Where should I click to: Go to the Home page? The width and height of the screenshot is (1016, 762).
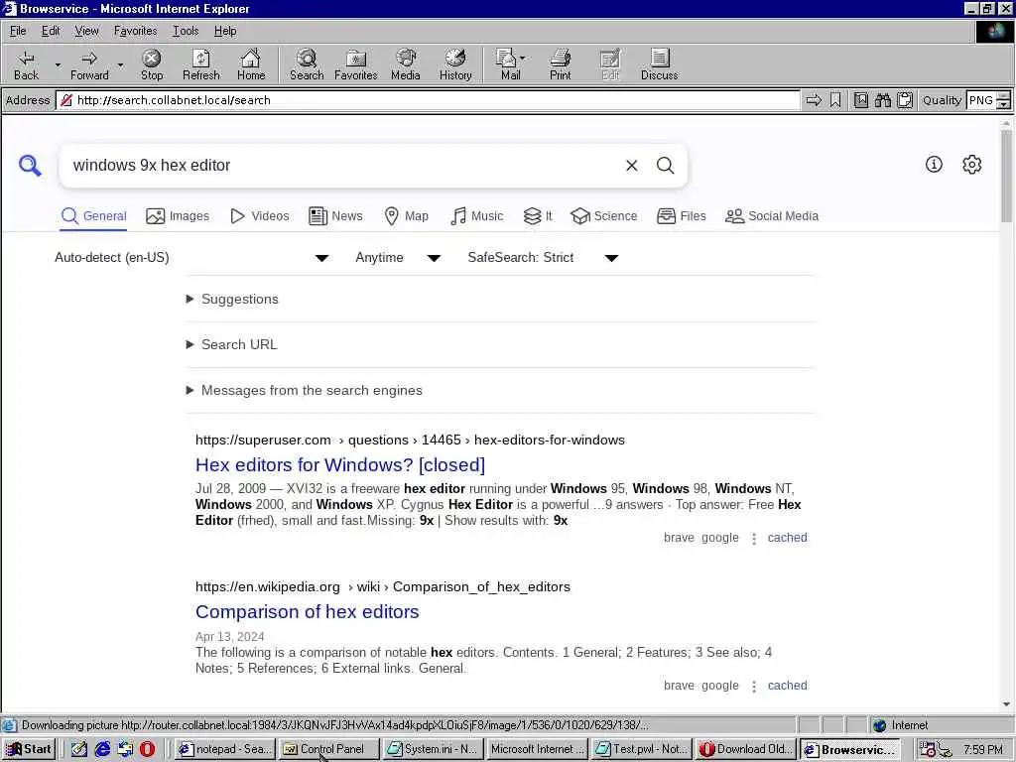(251, 64)
